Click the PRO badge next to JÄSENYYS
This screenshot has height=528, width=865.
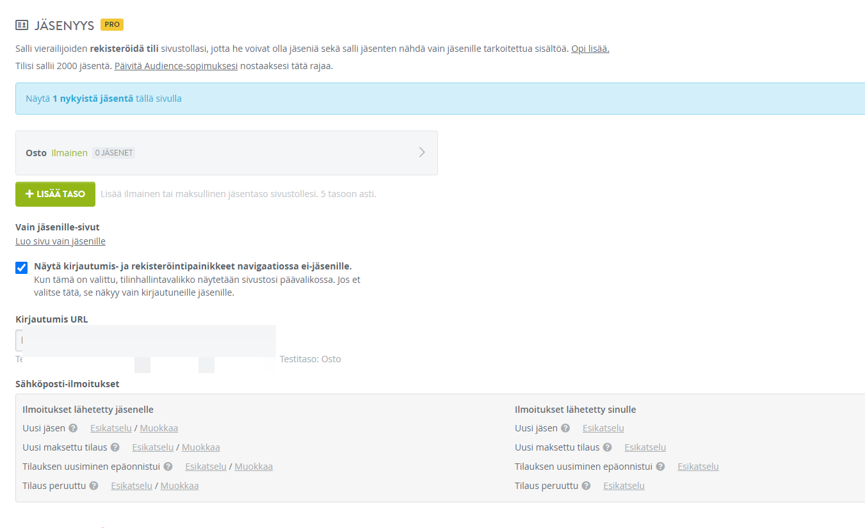point(112,24)
